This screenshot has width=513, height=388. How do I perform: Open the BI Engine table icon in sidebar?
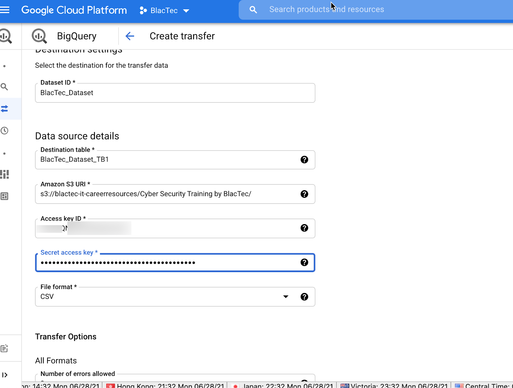pos(4,196)
